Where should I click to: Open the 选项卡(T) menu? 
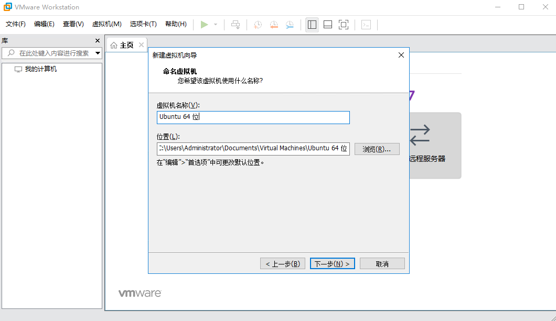[143, 24]
